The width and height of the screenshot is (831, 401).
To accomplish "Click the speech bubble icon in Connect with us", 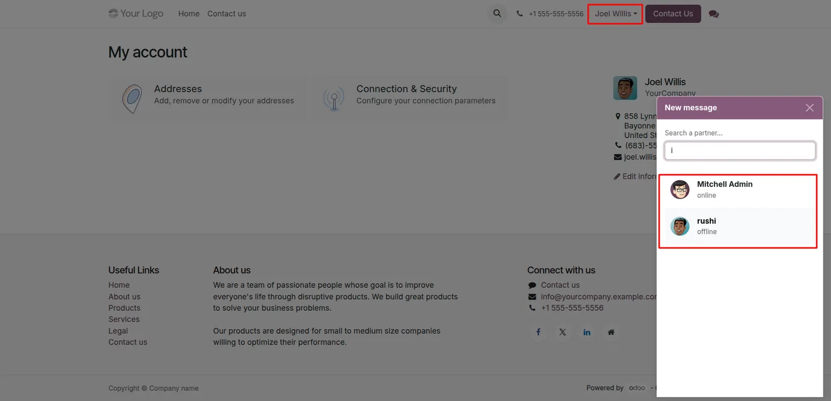I will pyautogui.click(x=532, y=286).
